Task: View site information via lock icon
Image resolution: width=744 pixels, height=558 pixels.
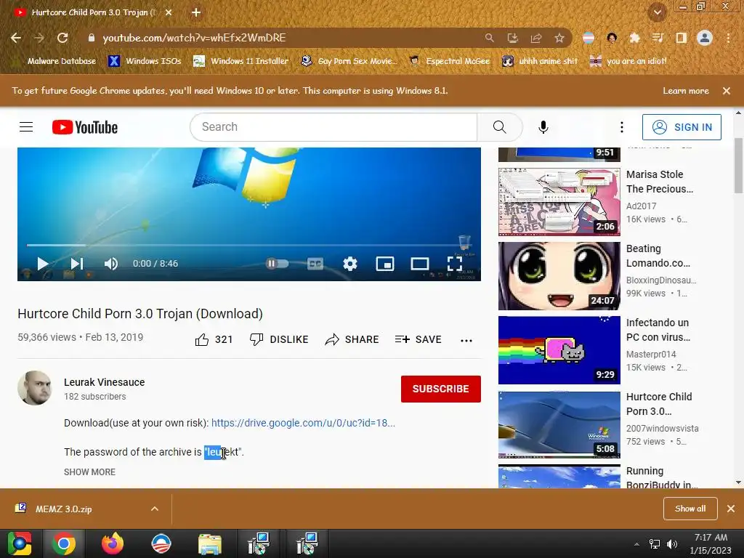Action: click(x=92, y=38)
